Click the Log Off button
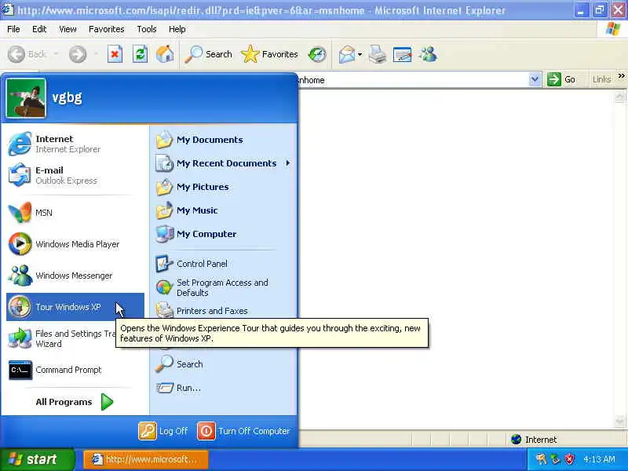The image size is (628, 471). coord(163,431)
